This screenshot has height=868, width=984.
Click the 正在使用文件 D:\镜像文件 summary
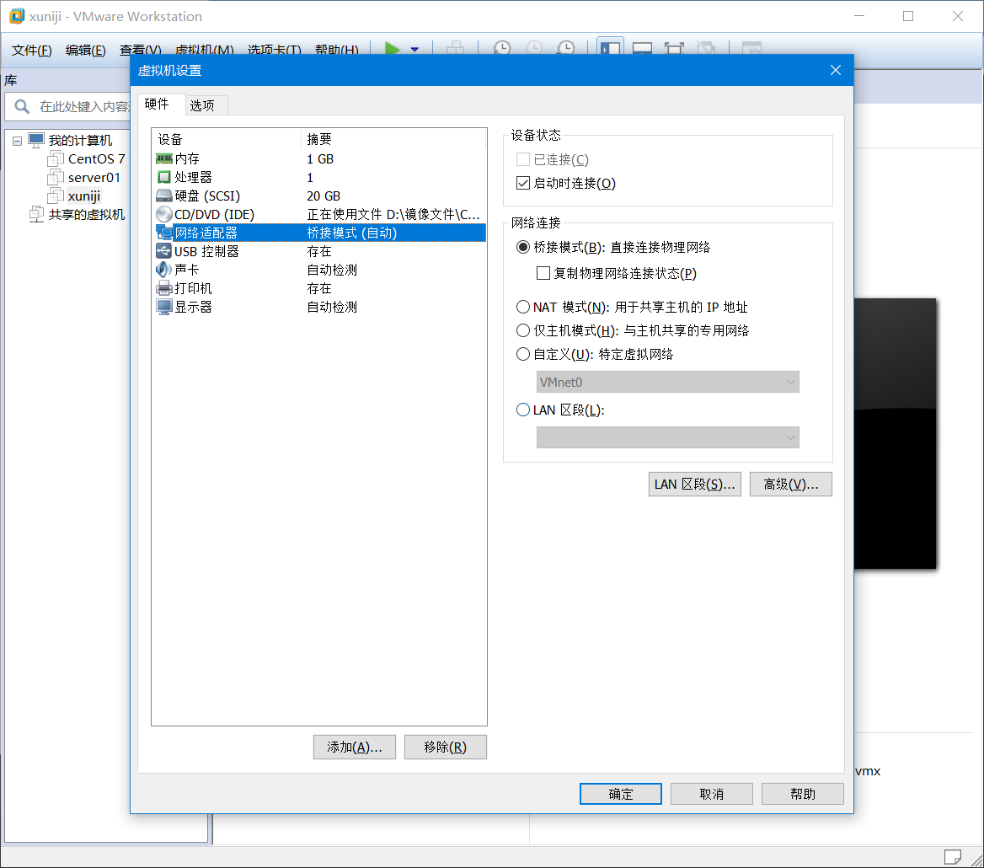click(393, 215)
